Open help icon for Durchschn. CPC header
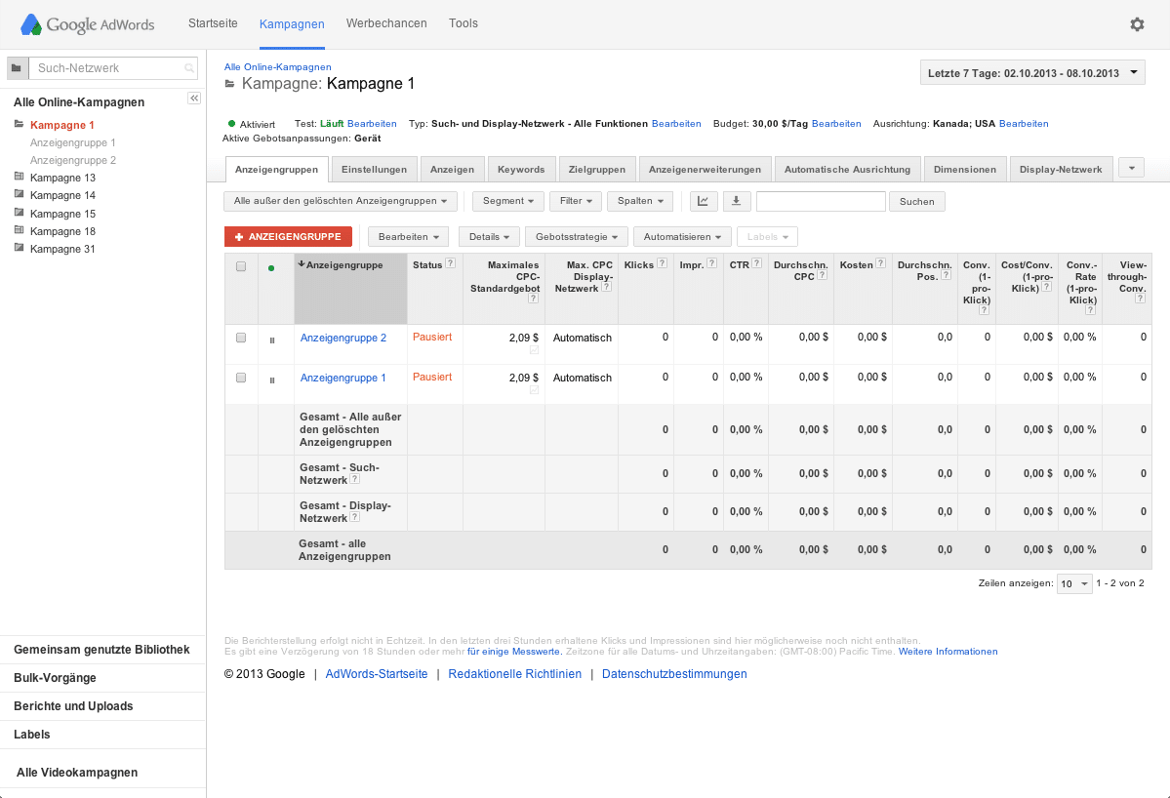Viewport: 1170px width, 798px height. point(823,275)
